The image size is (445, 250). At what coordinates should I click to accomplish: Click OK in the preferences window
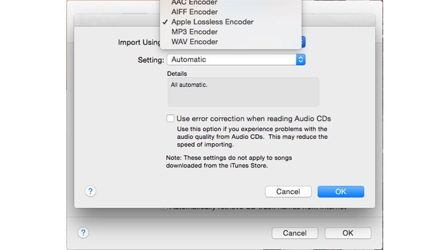348,233
